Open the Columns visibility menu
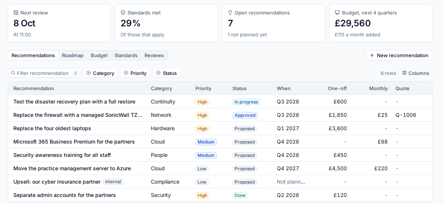 point(416,73)
